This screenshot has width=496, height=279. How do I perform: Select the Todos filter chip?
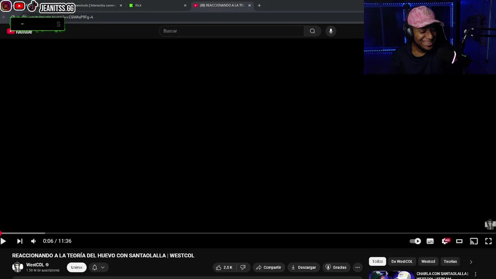click(x=377, y=262)
